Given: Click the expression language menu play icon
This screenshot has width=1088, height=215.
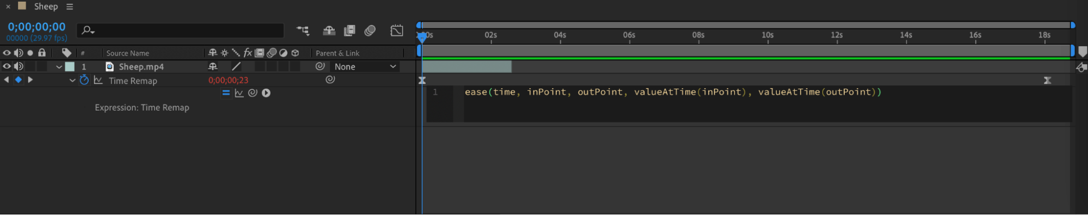Looking at the screenshot, I should [266, 93].
